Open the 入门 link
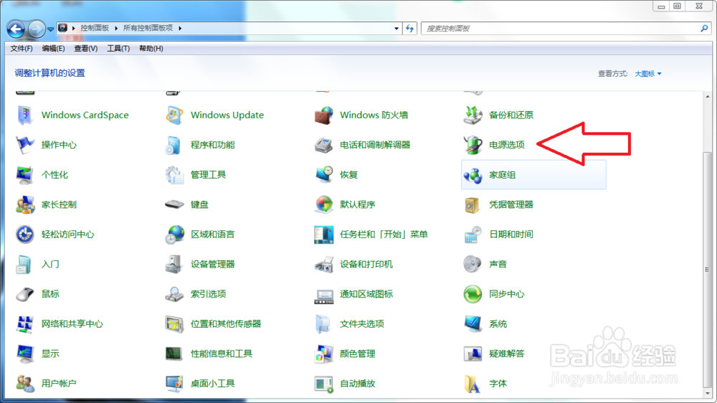Viewport: 717px width, 403px height. (50, 264)
